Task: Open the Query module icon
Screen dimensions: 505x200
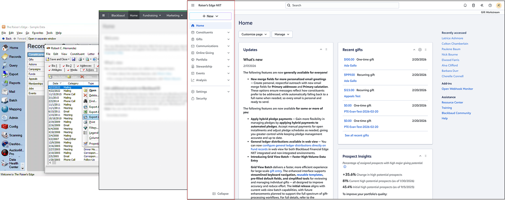Action: (x=5, y=65)
